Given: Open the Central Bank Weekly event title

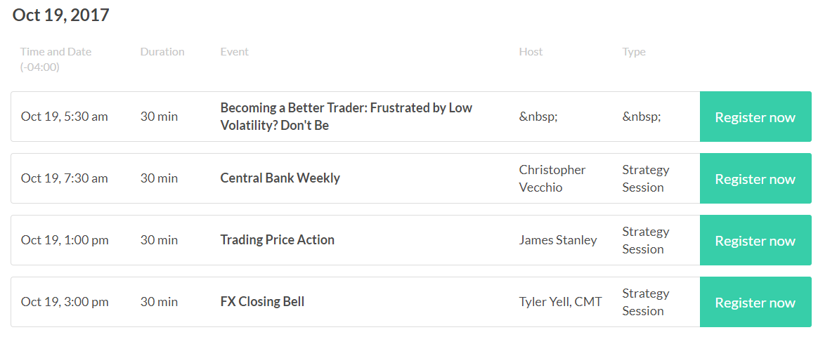Looking at the screenshot, I should [x=280, y=178].
